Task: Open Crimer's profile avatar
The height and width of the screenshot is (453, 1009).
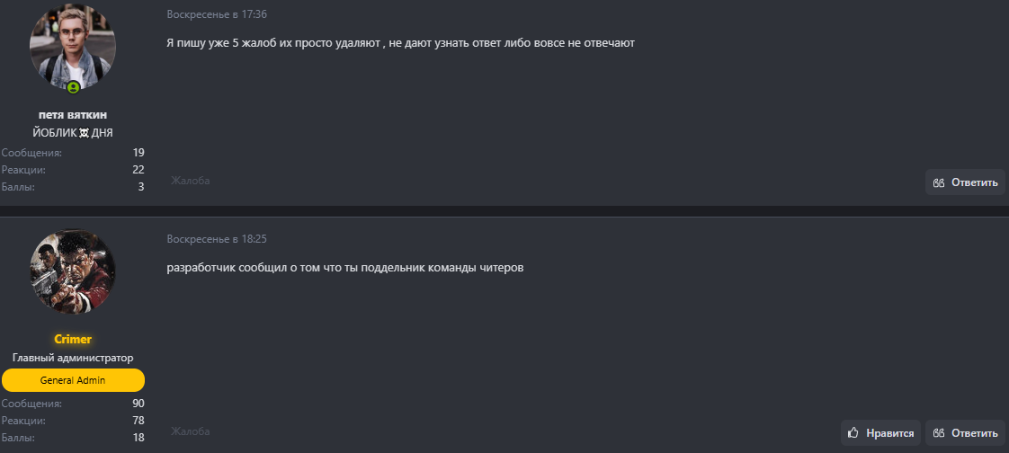Action: (73, 271)
